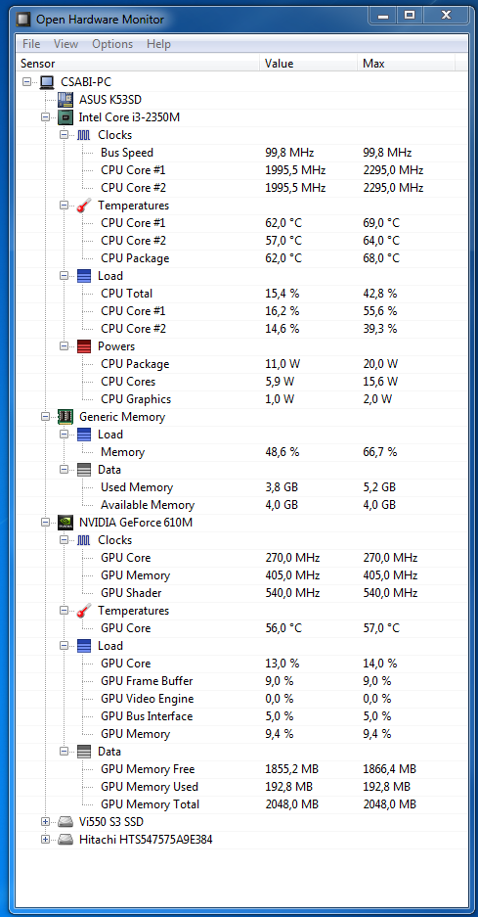Expand the Vi550 S3 SSD node
The image size is (478, 917).
46,822
